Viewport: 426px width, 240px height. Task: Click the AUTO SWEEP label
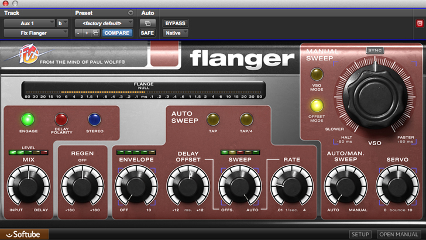(x=185, y=117)
